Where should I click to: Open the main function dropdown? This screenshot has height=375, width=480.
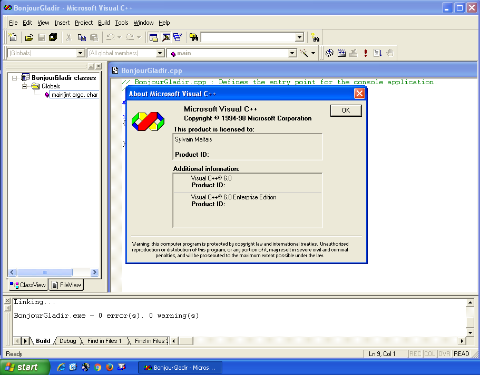(292, 53)
